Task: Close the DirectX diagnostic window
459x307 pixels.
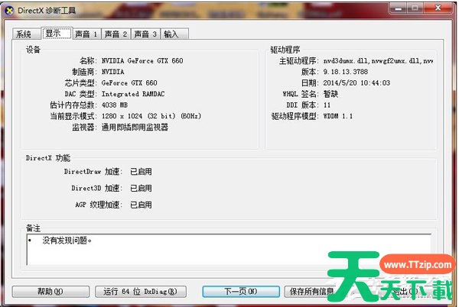Action: (x=438, y=8)
